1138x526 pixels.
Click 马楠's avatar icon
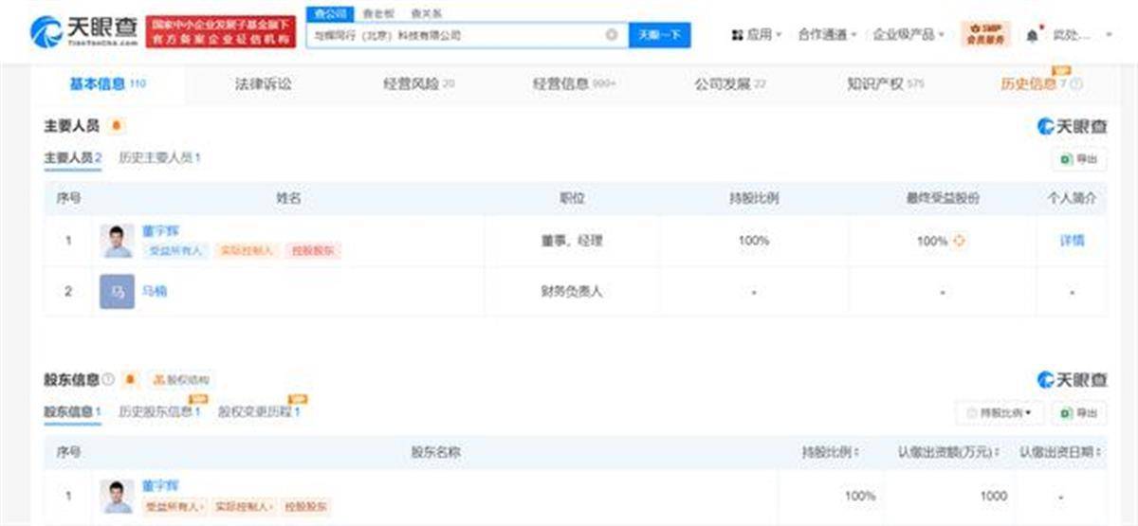pyautogui.click(x=117, y=292)
